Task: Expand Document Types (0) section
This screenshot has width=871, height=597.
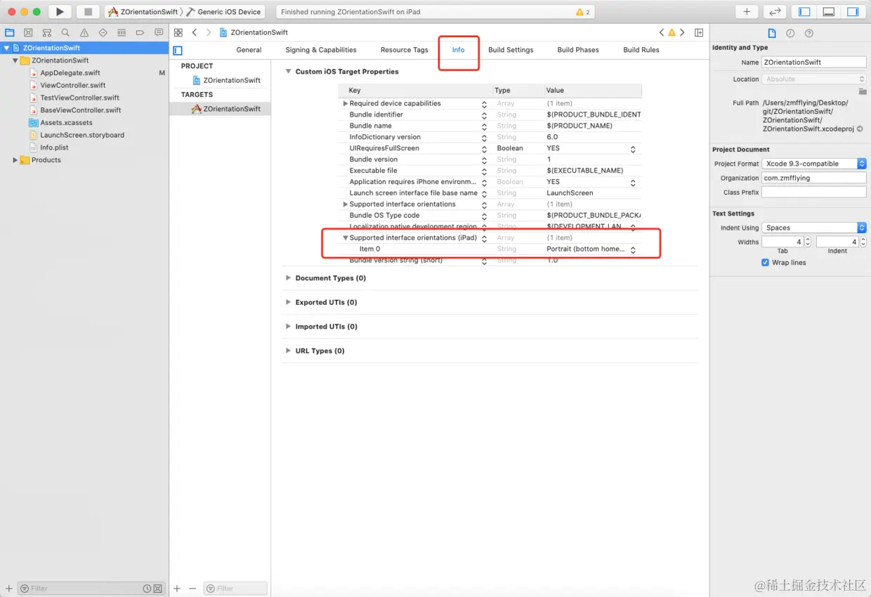Action: point(288,278)
